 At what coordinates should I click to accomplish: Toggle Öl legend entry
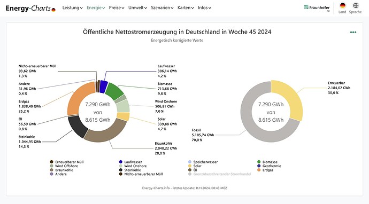193,170
